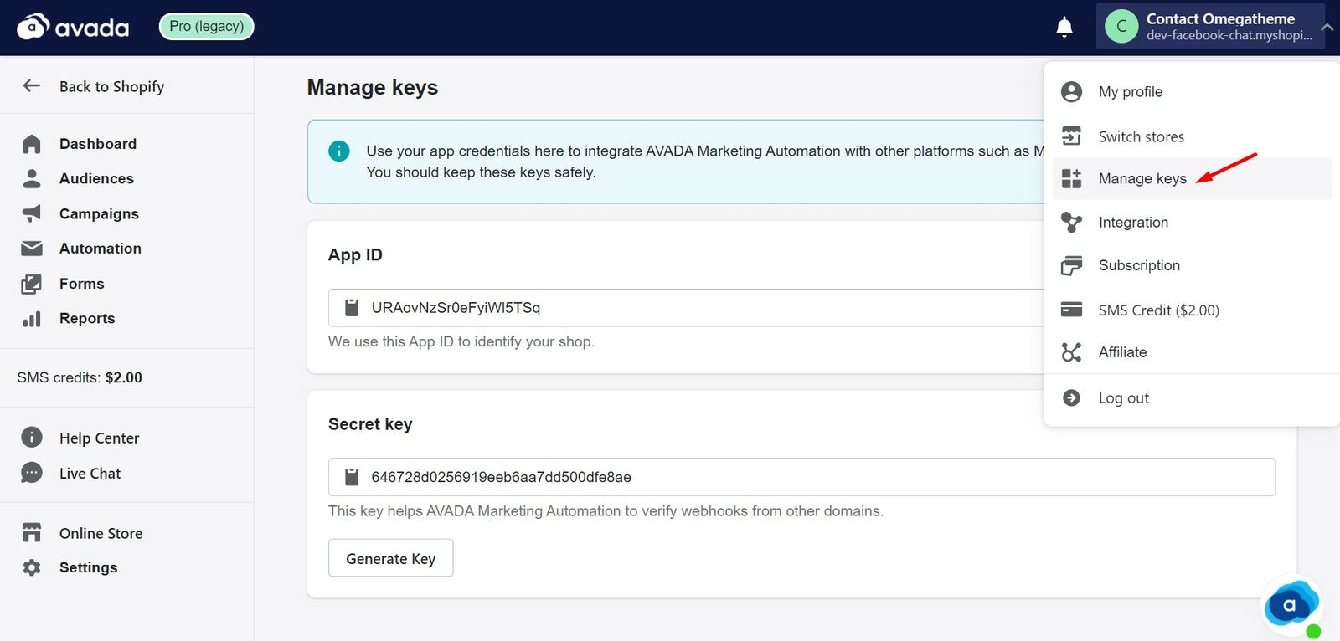The height and width of the screenshot is (641, 1340).
Task: Click the SMS credits: $2.00 text
Action: (x=80, y=377)
